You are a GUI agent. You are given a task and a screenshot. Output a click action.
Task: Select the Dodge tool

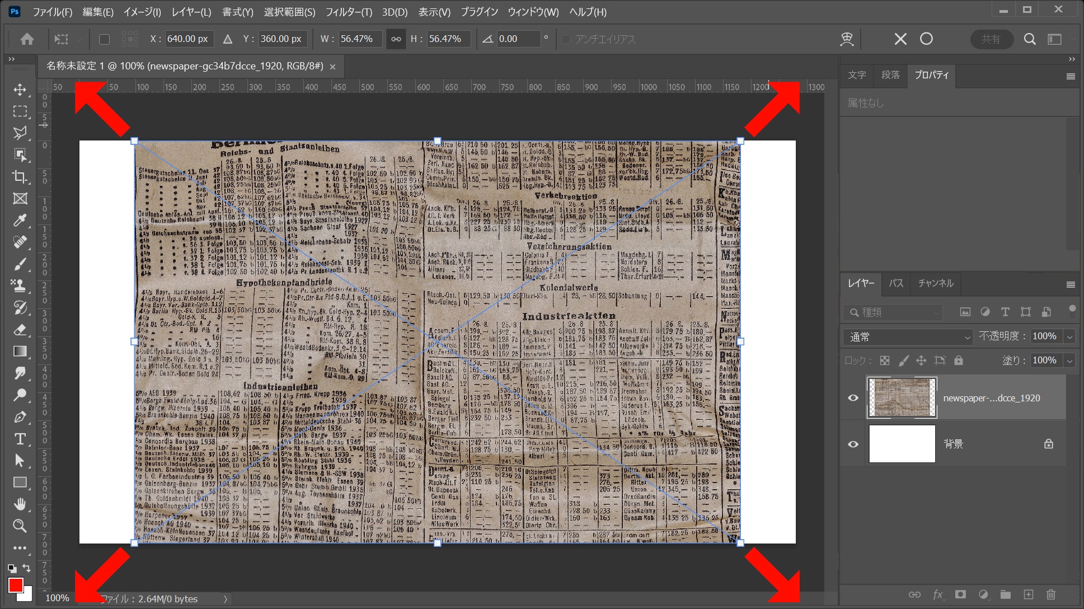click(20, 395)
